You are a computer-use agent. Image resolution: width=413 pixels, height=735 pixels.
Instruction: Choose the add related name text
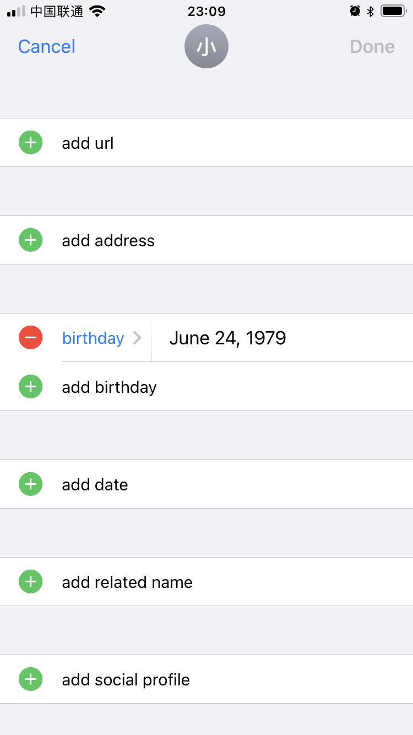(127, 582)
